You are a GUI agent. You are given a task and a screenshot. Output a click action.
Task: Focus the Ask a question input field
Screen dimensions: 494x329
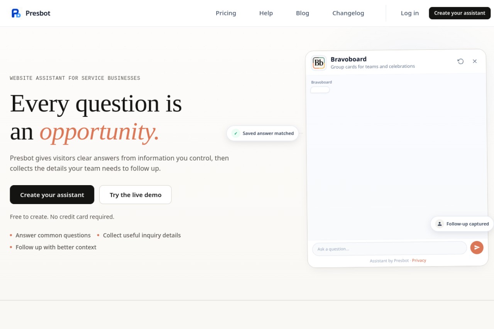pyautogui.click(x=389, y=248)
